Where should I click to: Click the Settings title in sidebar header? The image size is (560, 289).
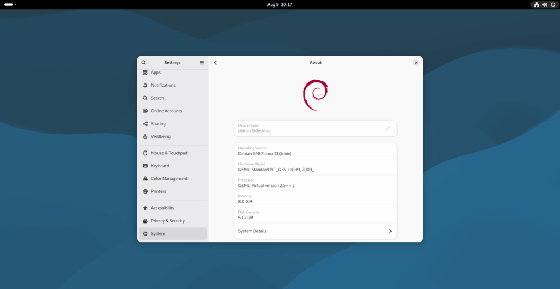point(172,62)
